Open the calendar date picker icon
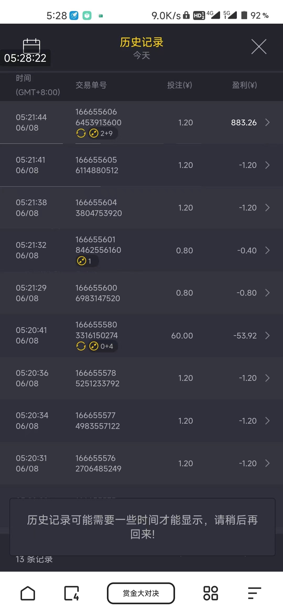The image size is (283, 615). 31,46
